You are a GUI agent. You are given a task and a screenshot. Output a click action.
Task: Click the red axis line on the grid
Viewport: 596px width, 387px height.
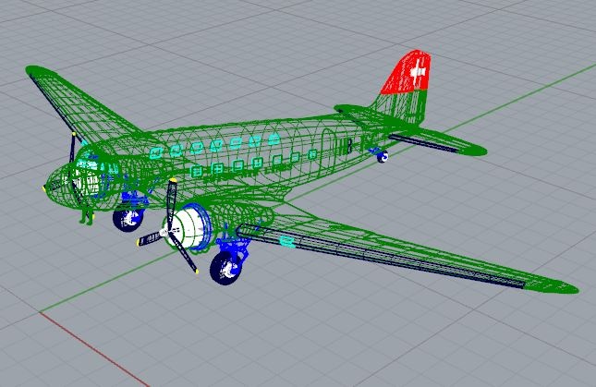tap(93, 348)
